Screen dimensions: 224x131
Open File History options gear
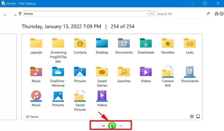coord(221,14)
